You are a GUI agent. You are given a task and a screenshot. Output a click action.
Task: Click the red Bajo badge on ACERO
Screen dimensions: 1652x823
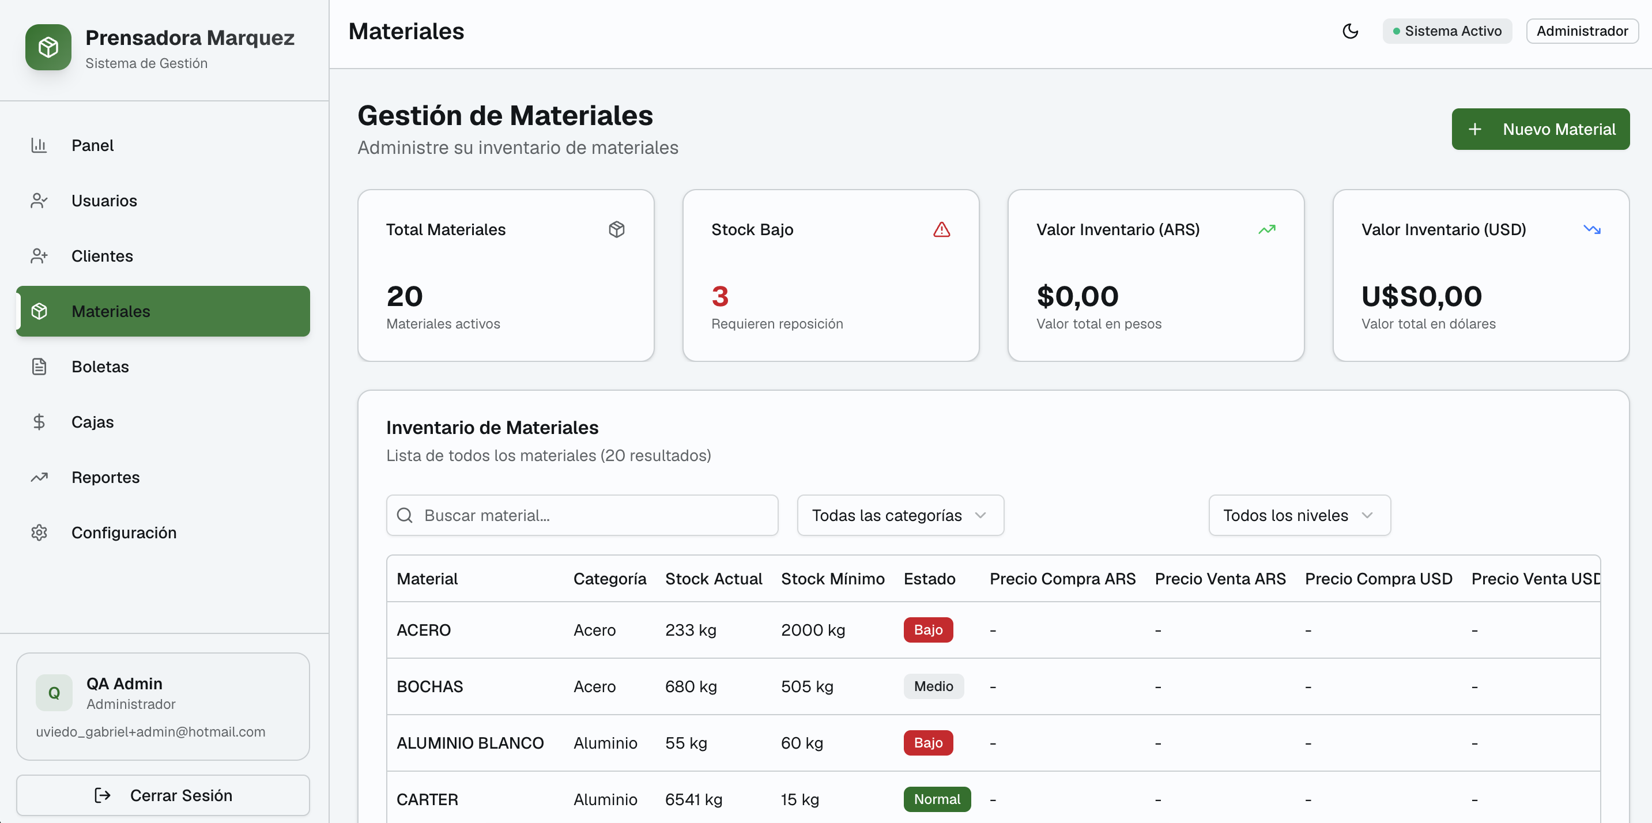(x=928, y=630)
